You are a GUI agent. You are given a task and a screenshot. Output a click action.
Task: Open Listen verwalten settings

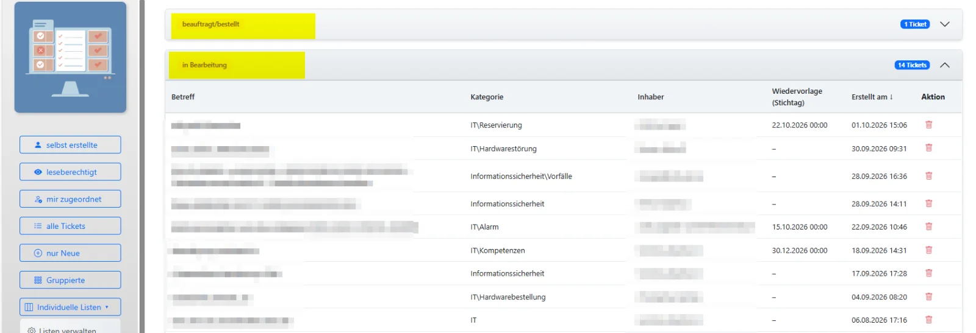(62, 329)
